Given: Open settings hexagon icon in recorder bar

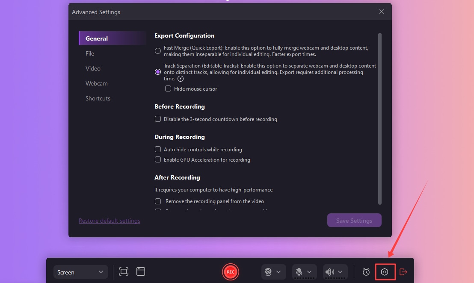Looking at the screenshot, I should (x=385, y=272).
